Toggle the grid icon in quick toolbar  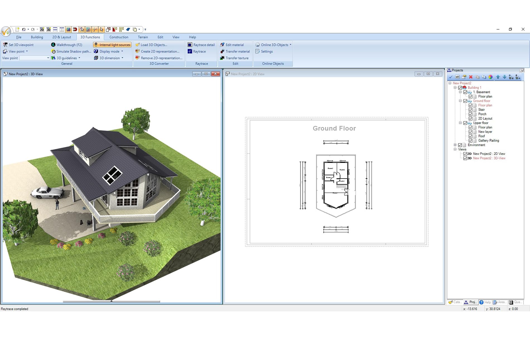68,29
